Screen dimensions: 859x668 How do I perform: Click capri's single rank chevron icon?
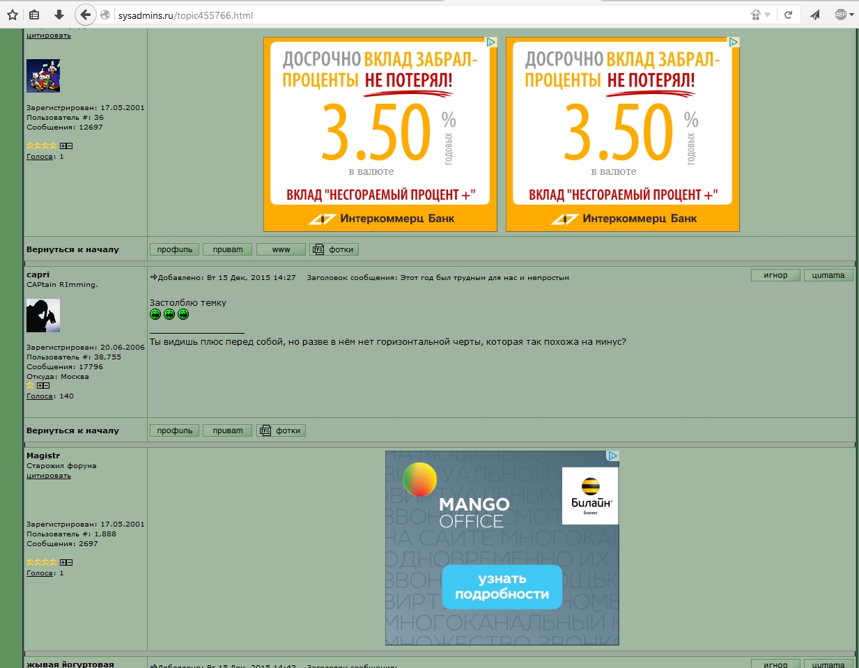(30, 385)
